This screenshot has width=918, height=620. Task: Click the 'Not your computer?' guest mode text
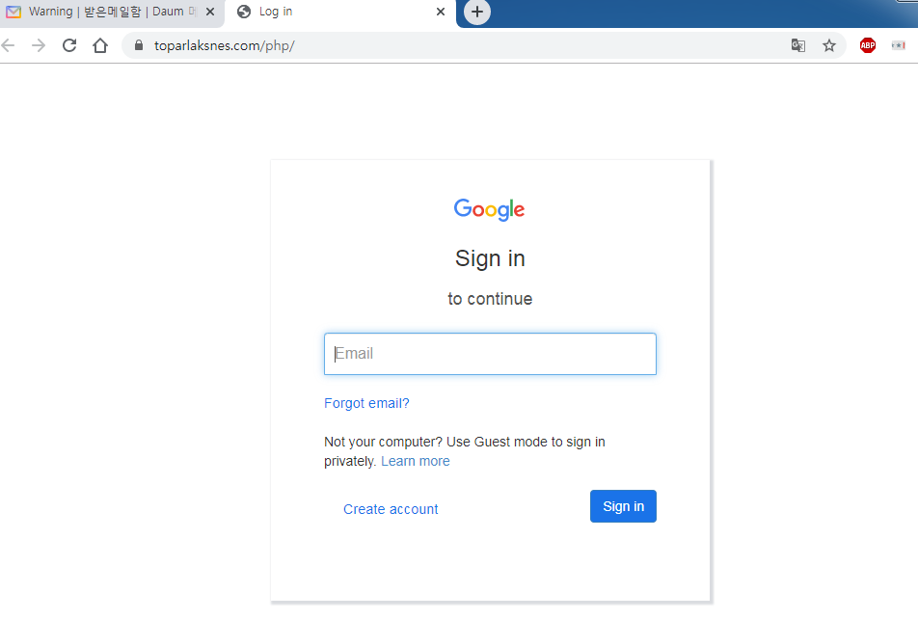(x=465, y=451)
